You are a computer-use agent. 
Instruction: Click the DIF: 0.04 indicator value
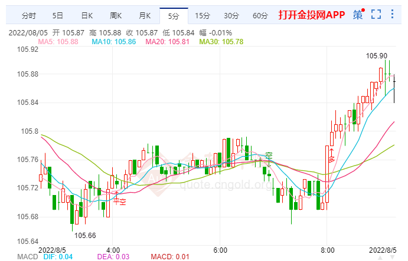tap(58, 257)
